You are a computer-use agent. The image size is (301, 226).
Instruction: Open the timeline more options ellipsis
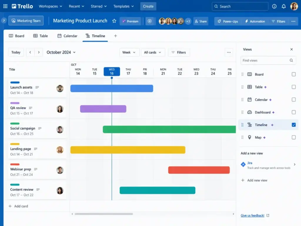coord(229,52)
